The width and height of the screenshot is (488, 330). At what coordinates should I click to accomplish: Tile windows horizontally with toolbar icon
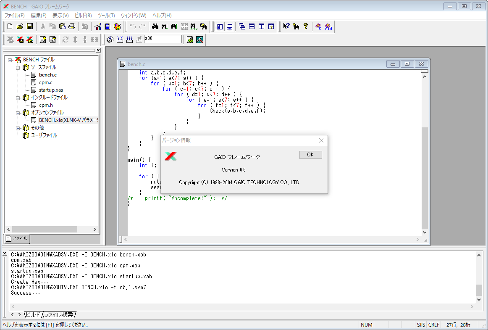tap(252, 26)
